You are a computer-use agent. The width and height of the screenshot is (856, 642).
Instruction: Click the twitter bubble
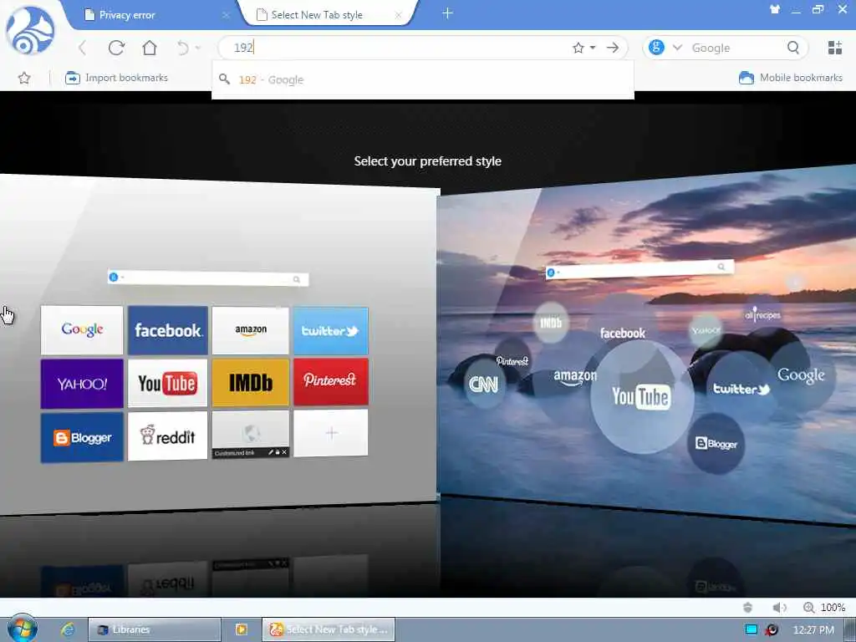741,389
